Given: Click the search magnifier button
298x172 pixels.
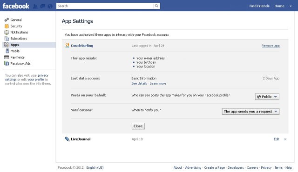Looking at the screenshot, I should [x=156, y=6].
